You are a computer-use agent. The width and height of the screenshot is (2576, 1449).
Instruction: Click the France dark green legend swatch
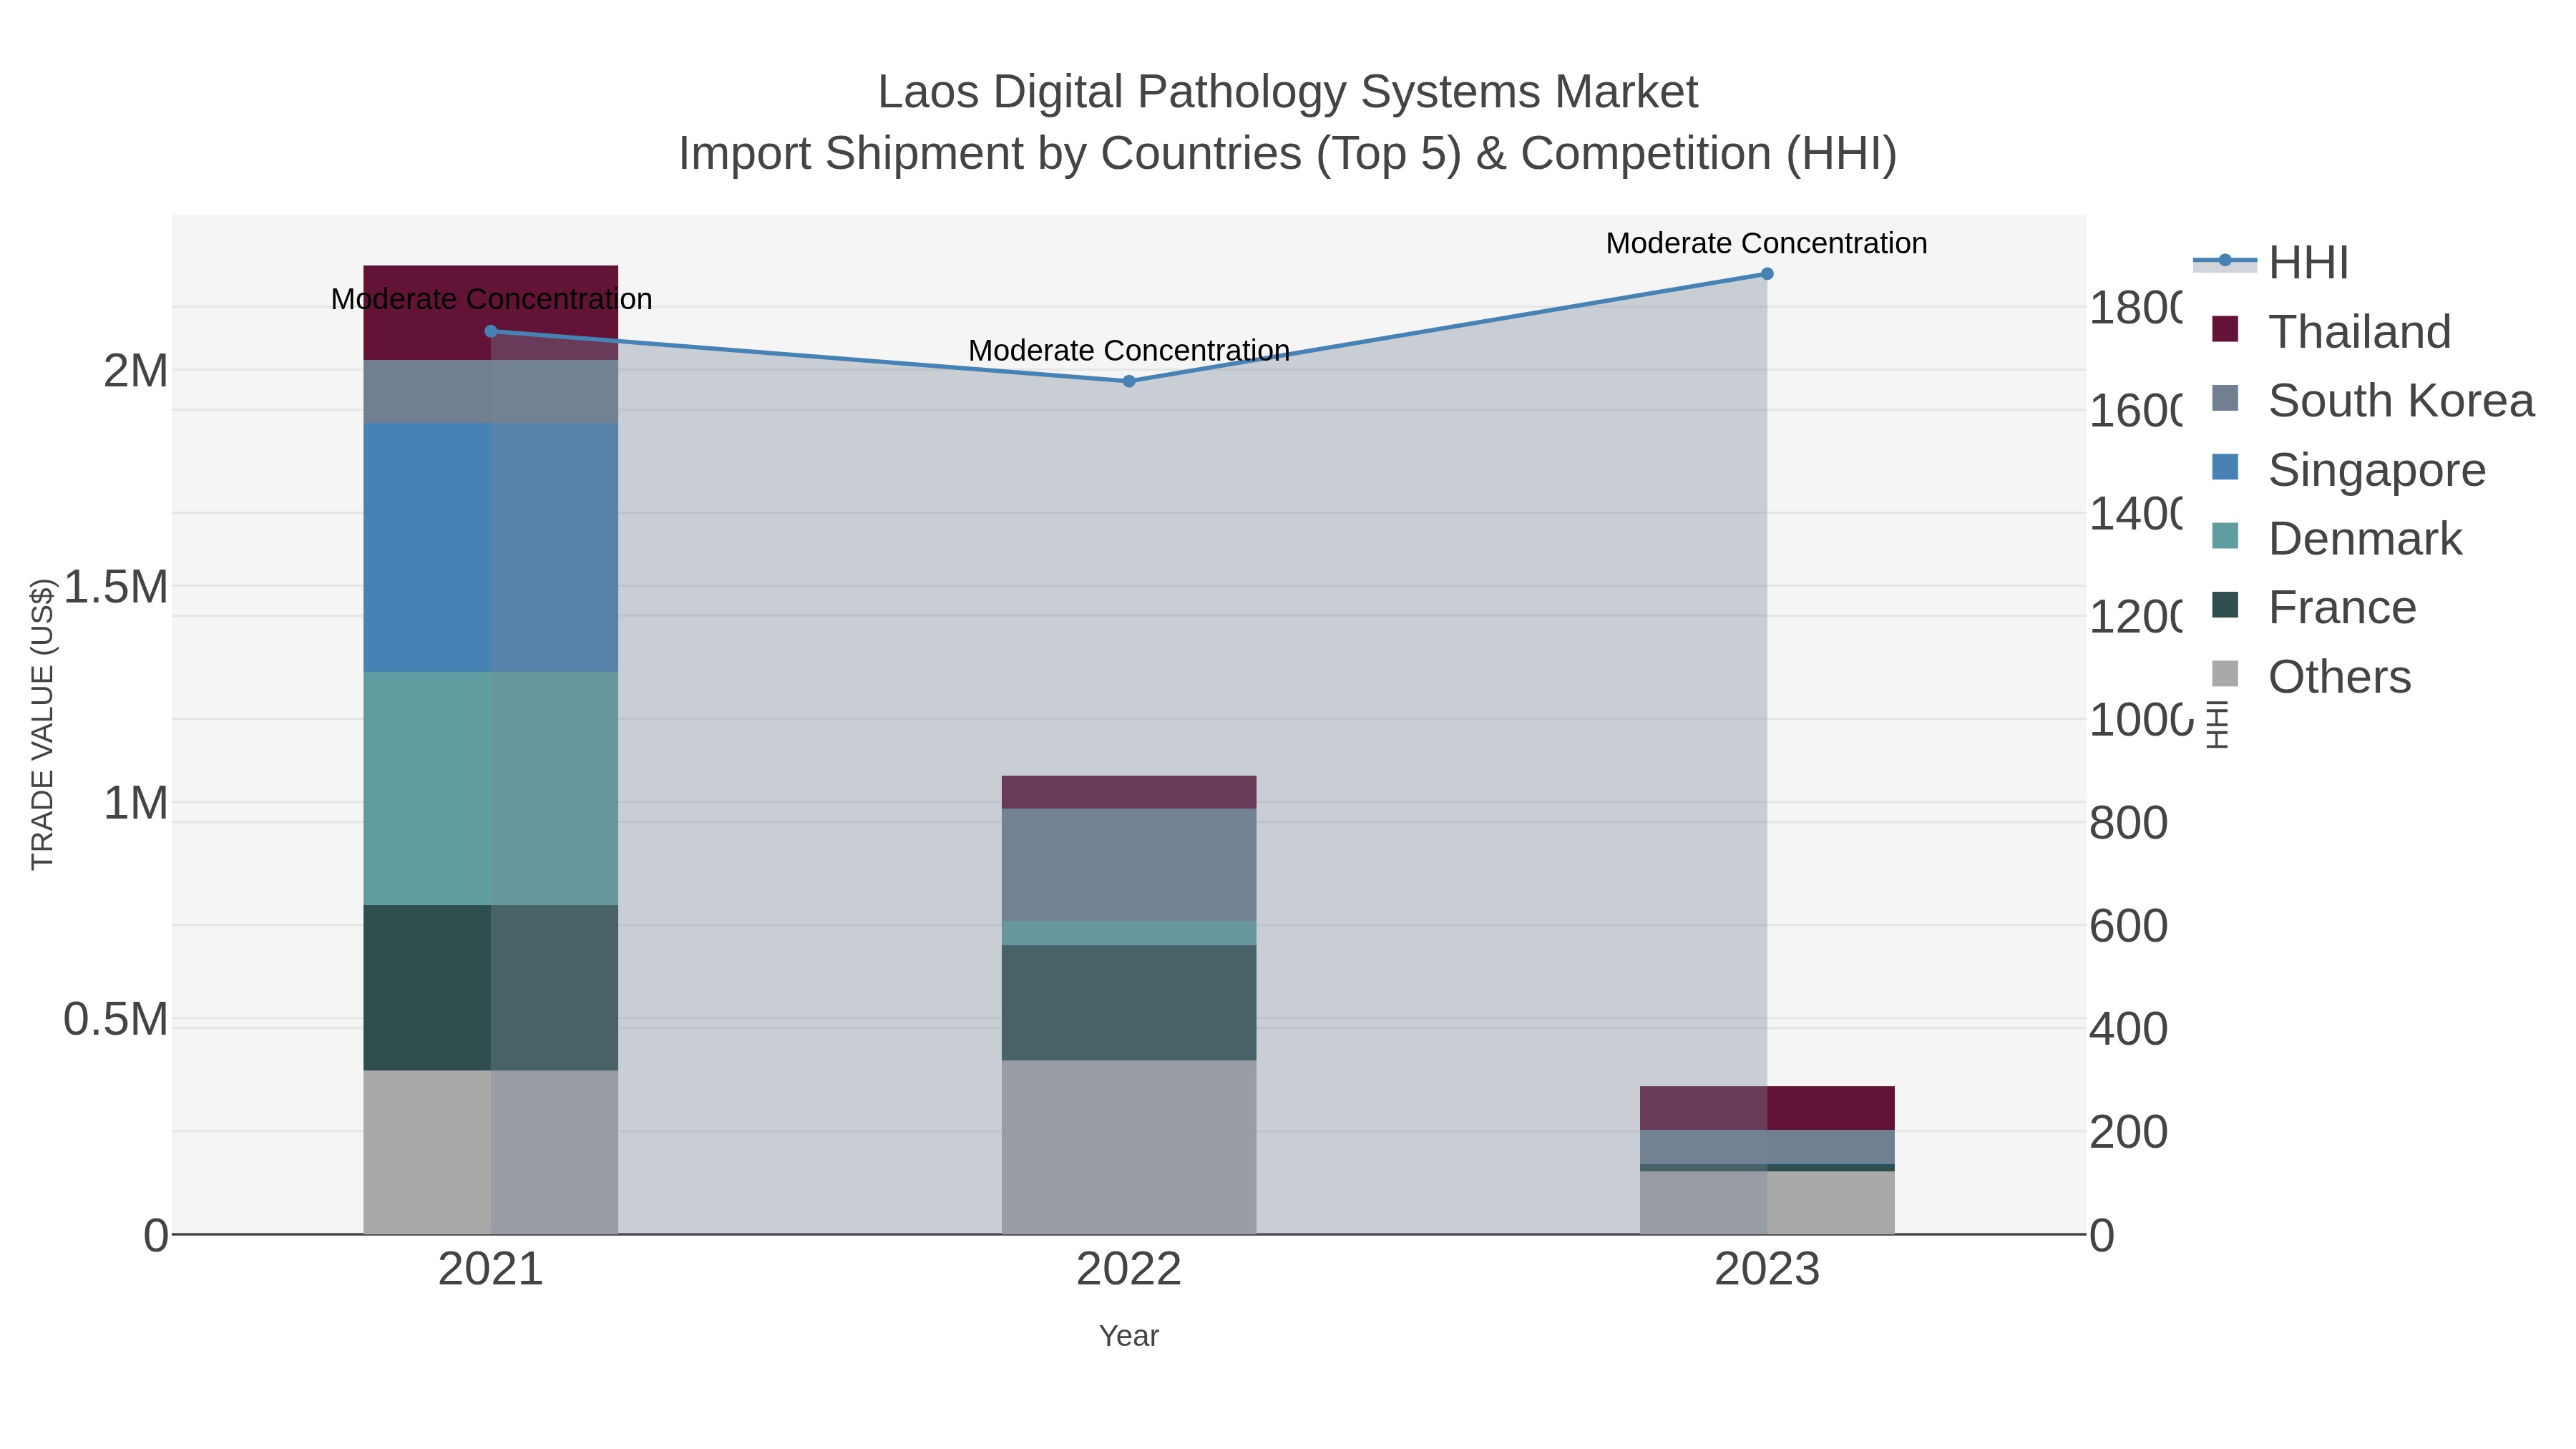click(x=2225, y=604)
